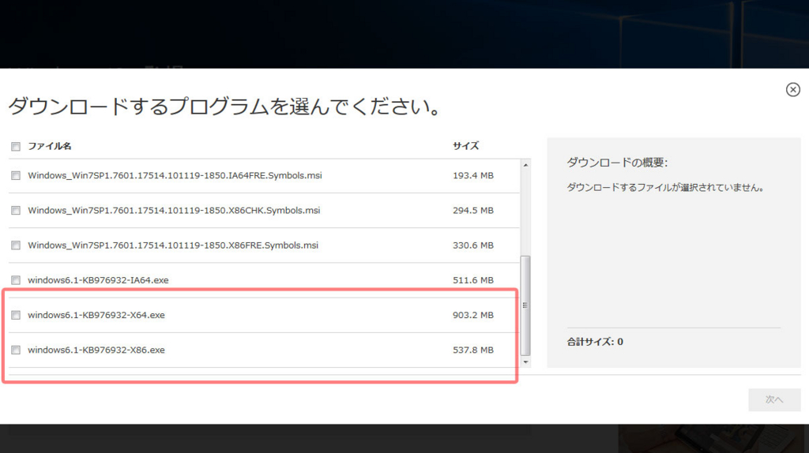Close the download selection dialog
This screenshot has width=809, height=453.
(x=792, y=90)
